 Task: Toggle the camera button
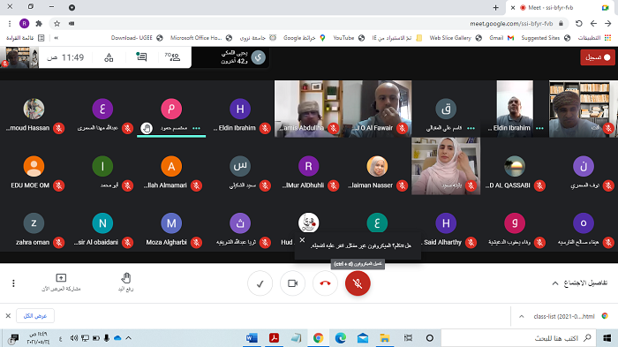click(292, 283)
